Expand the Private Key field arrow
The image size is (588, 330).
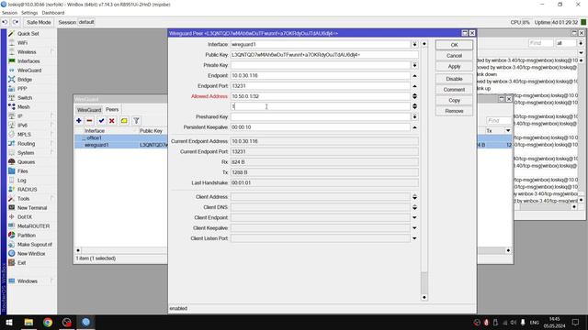tap(414, 65)
